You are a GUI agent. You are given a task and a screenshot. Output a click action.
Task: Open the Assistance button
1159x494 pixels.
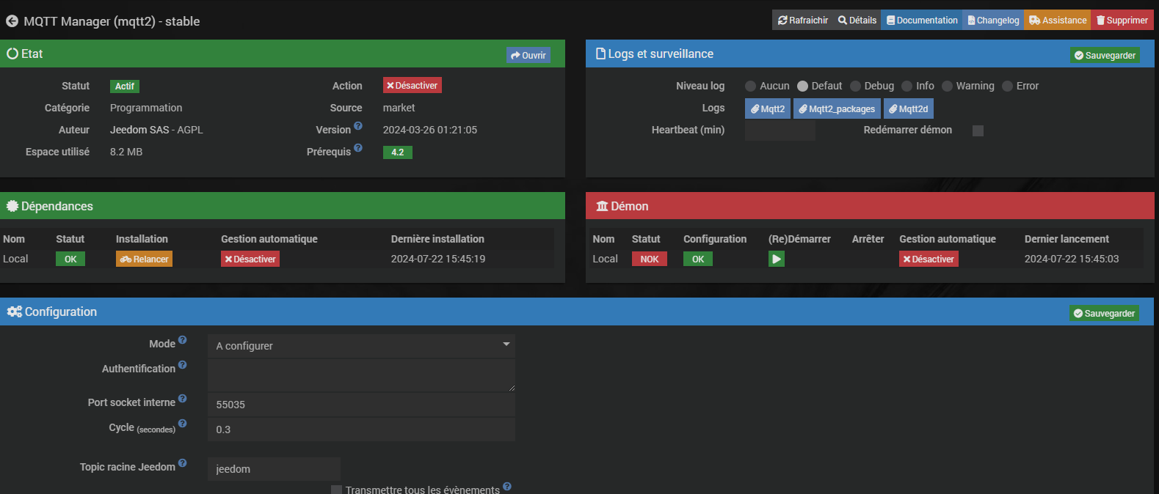coord(1058,21)
